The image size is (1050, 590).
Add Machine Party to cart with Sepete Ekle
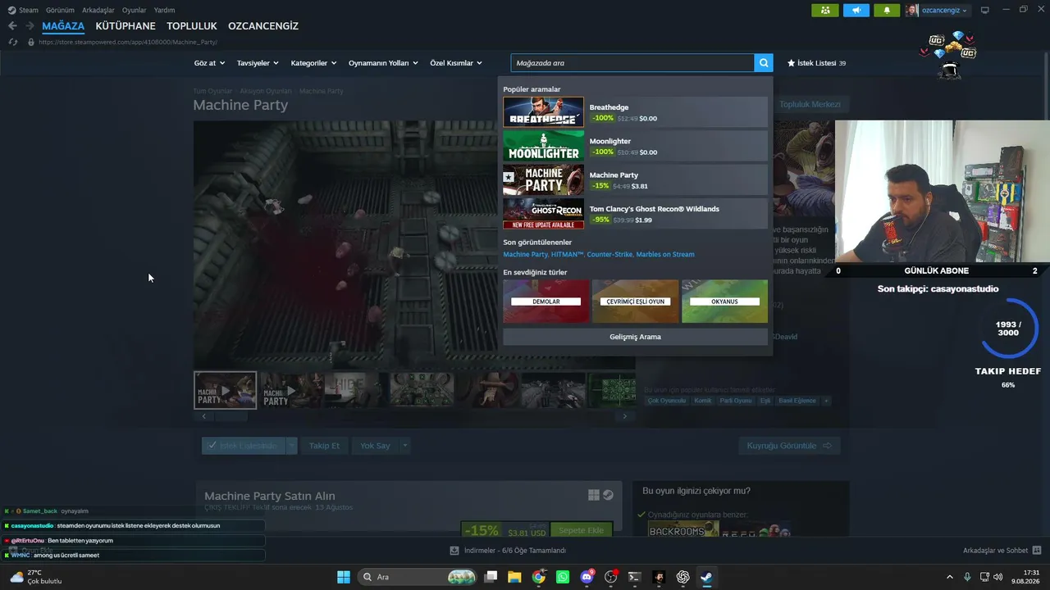581,530
